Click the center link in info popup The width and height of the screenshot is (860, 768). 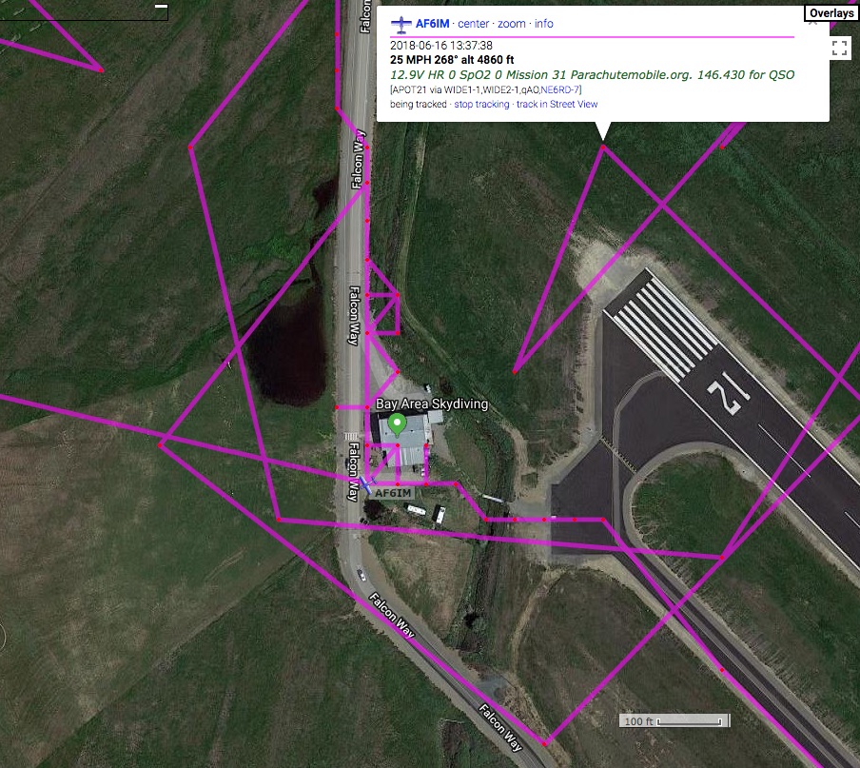[474, 24]
